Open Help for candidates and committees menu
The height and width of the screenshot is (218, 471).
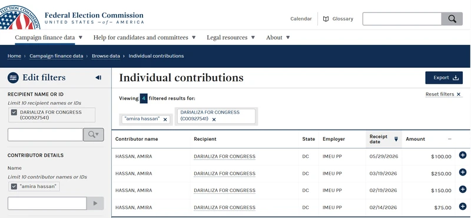tap(144, 38)
